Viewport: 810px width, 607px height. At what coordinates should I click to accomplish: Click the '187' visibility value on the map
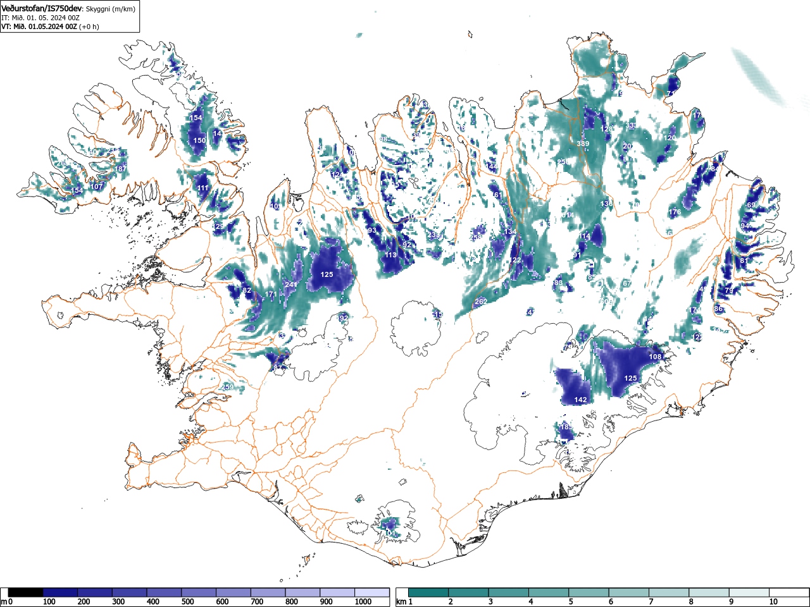pyautogui.click(x=121, y=169)
